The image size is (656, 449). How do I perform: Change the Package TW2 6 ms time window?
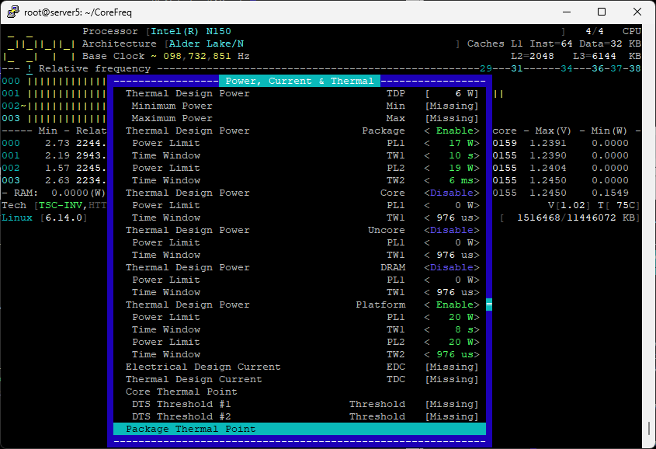tap(451, 180)
